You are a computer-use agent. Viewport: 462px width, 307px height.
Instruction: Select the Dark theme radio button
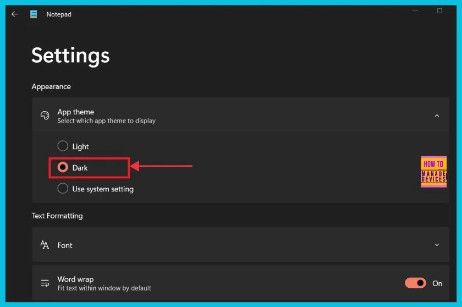[63, 167]
